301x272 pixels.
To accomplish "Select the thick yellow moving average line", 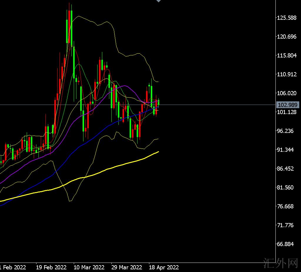I will (x=118, y=166).
